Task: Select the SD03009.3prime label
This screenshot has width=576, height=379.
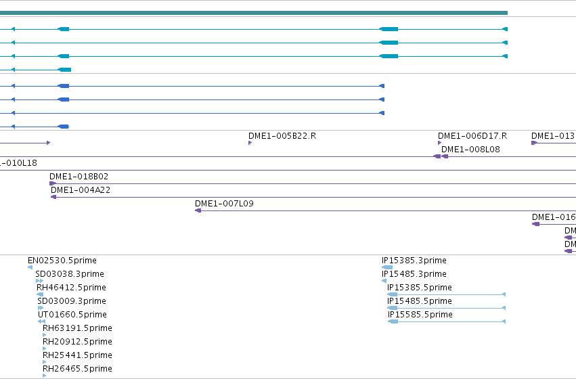Action: coord(72,301)
